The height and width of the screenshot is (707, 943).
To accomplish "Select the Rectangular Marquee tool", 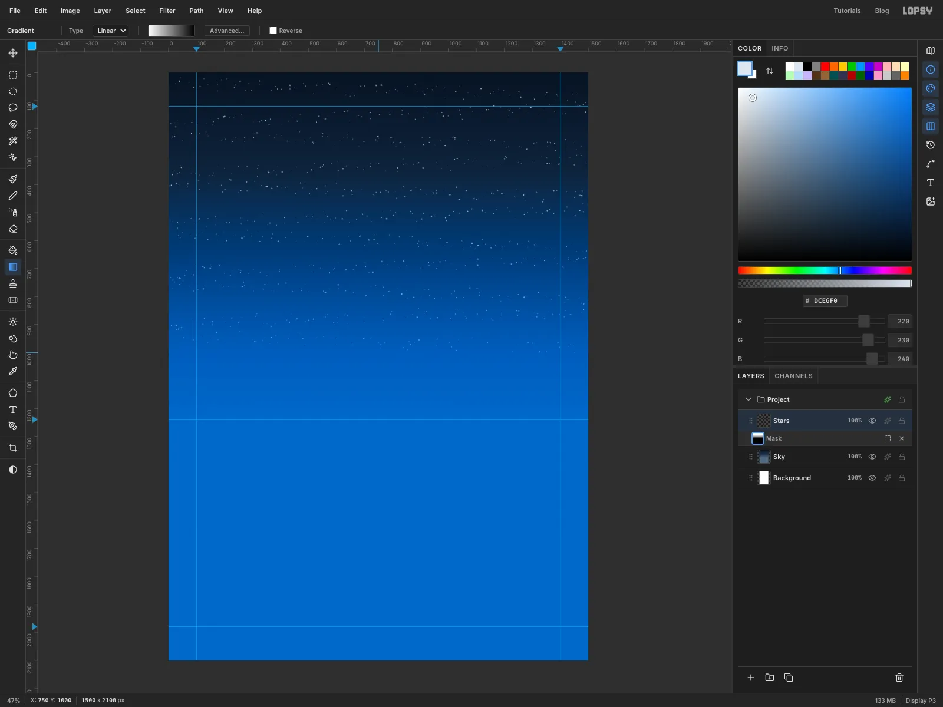I will tap(13, 75).
